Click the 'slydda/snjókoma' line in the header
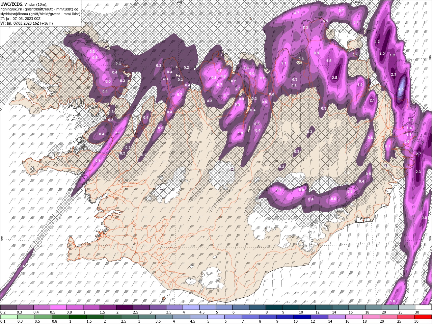Screen dimensions: 432x324 tap(40, 14)
